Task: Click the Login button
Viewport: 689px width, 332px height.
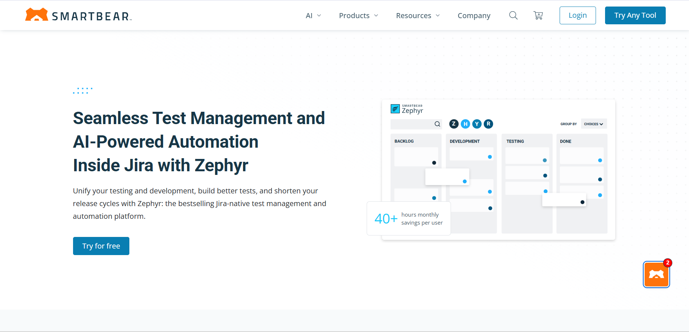Action: point(577,15)
